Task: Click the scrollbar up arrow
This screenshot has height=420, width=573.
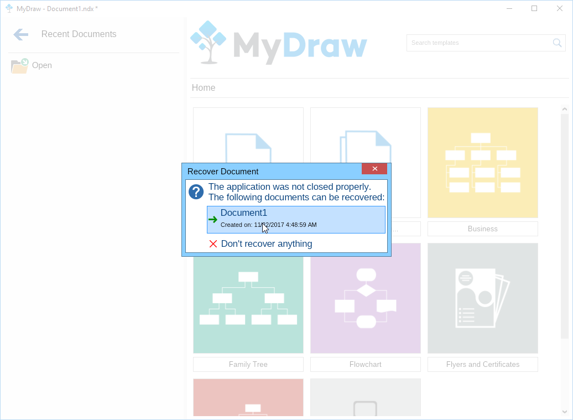Action: point(565,110)
